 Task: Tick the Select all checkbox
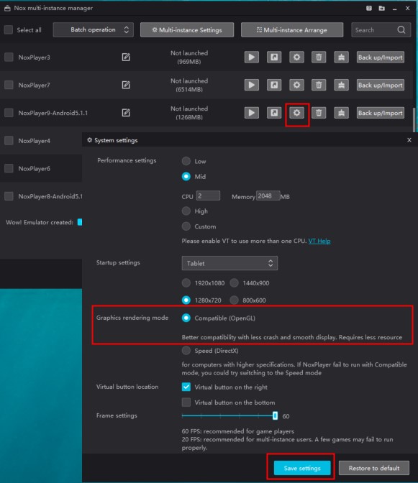point(9,30)
